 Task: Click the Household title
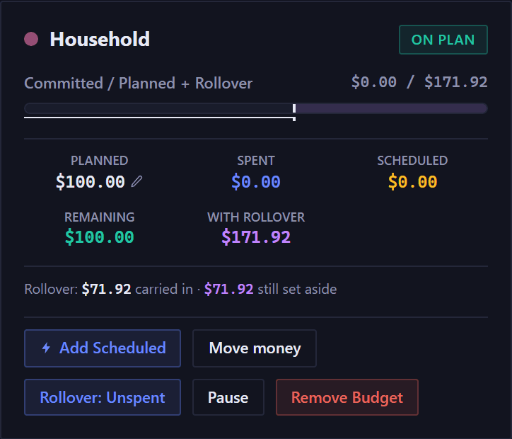[100, 39]
